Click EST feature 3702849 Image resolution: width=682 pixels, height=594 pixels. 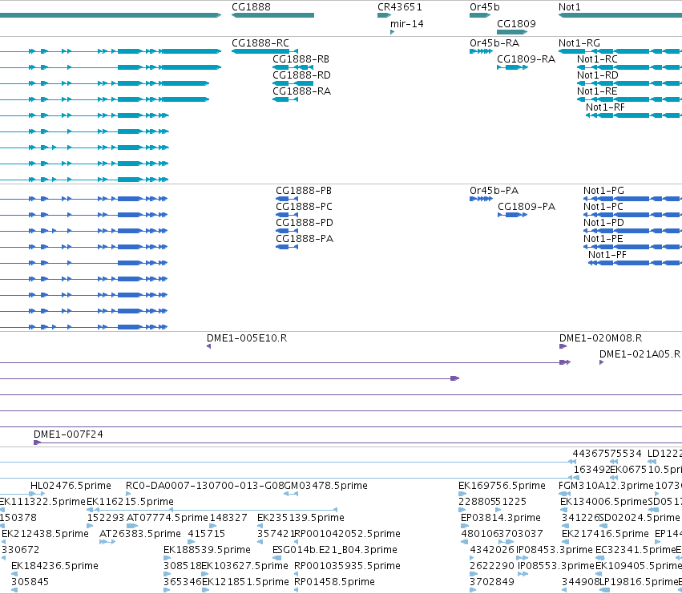click(473, 590)
